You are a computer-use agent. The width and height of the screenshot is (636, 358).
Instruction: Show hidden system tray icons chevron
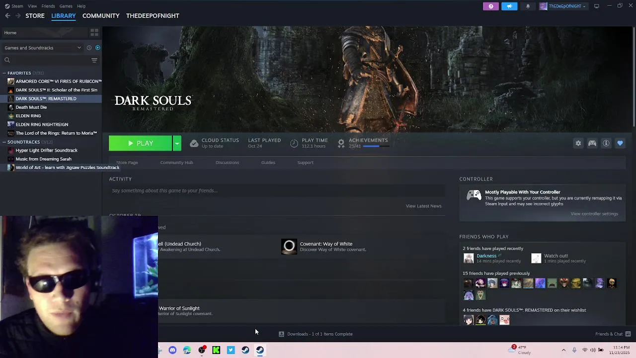(x=563, y=350)
